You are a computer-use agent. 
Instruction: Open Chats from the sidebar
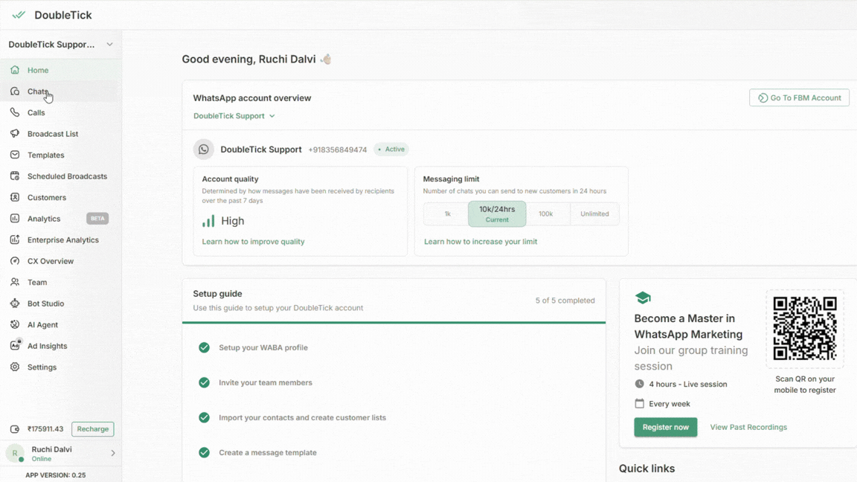coord(37,91)
